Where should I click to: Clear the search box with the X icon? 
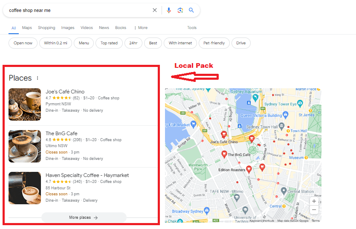[x=155, y=10]
